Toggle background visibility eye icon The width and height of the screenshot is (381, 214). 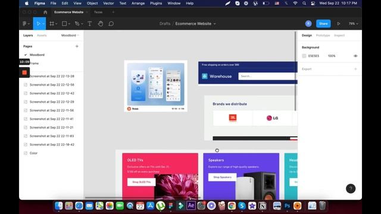pyautogui.click(x=355, y=56)
